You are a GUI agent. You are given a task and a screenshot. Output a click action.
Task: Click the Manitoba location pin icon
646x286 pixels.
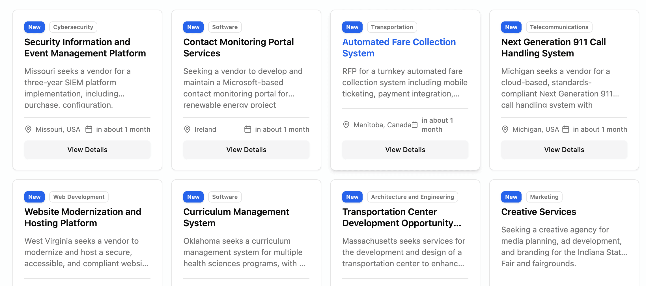pyautogui.click(x=346, y=125)
